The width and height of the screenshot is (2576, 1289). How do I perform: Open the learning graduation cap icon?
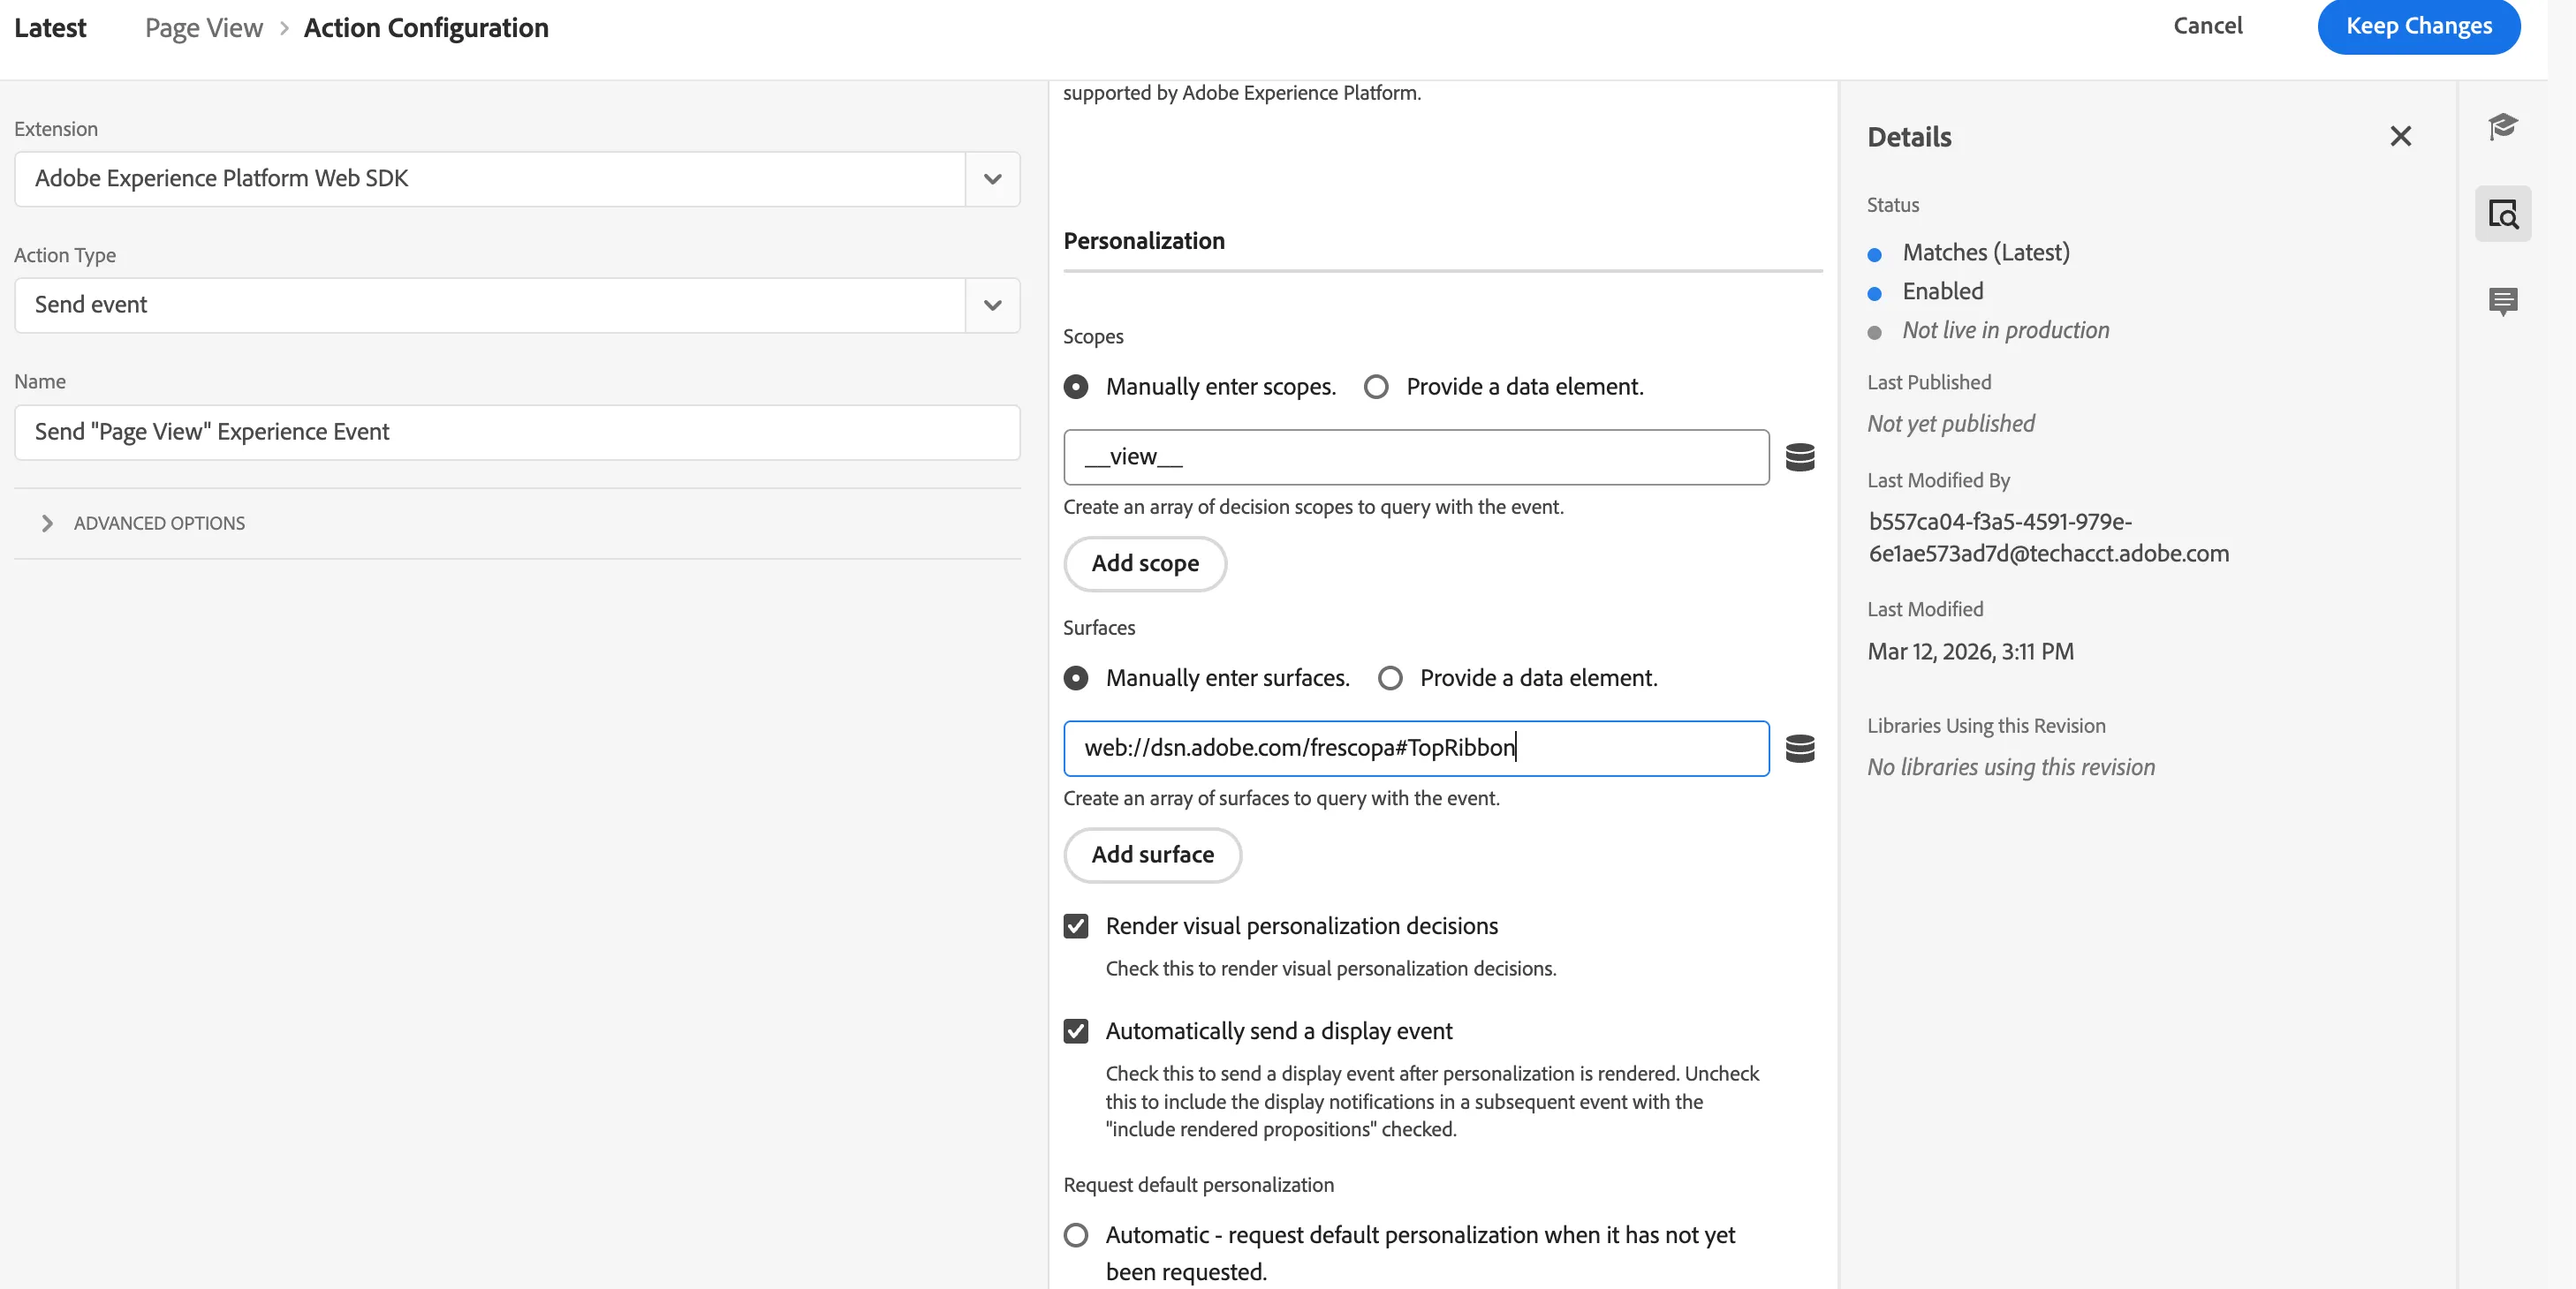click(2503, 127)
